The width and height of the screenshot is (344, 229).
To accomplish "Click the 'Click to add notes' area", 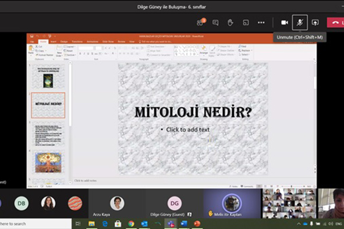I will tap(86, 181).
